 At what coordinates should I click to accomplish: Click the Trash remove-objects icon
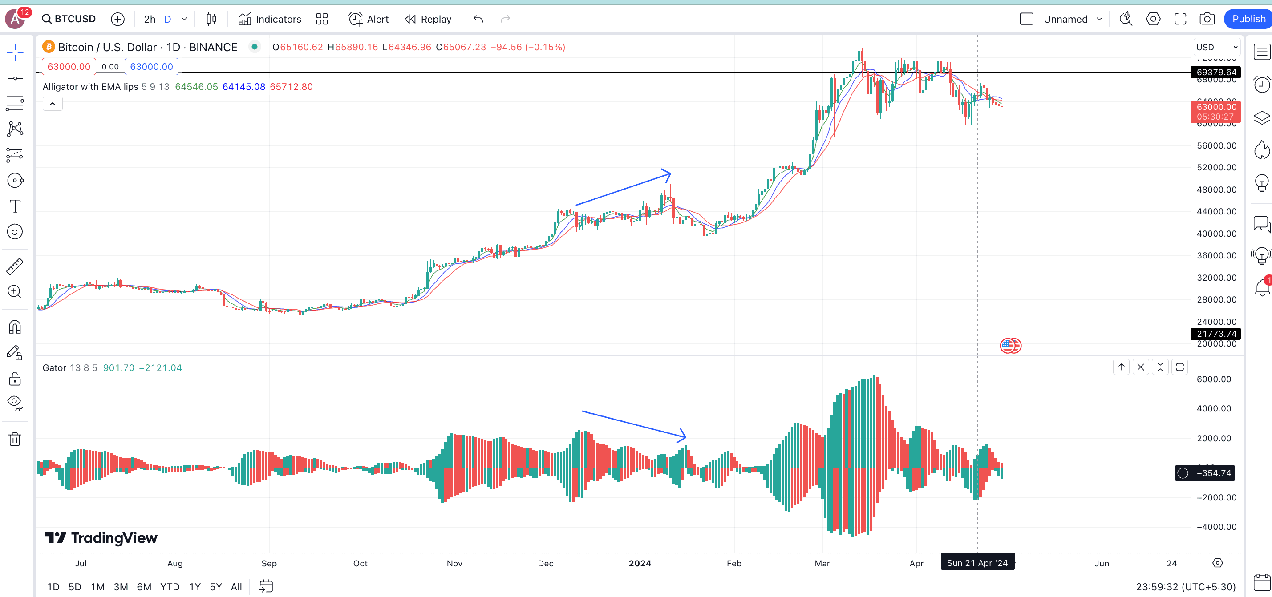pyautogui.click(x=15, y=439)
